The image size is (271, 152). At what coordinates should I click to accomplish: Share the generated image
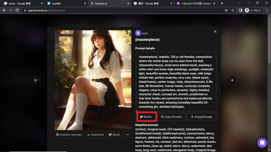[114, 135]
